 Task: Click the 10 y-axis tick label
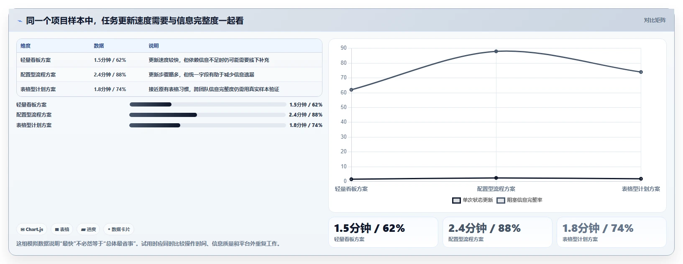click(343, 167)
